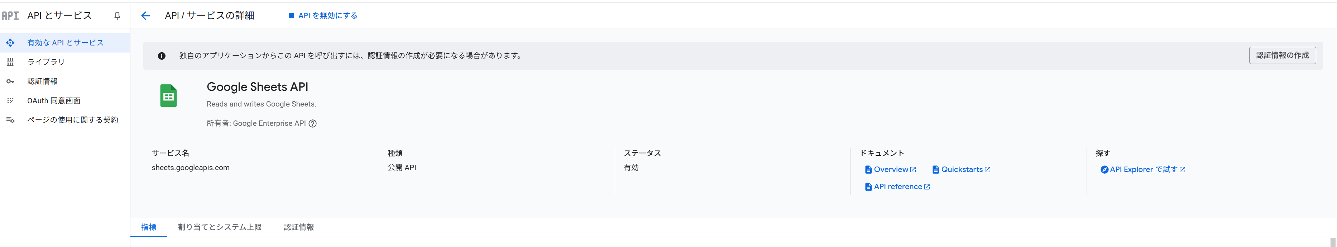Image resolution: width=1337 pixels, height=247 pixels.
Task: Pin the API とサービス navigation menu
Action: (x=117, y=16)
